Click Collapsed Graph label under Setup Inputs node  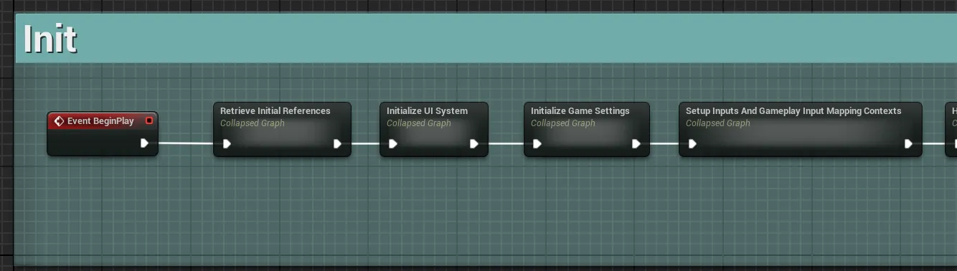click(718, 123)
